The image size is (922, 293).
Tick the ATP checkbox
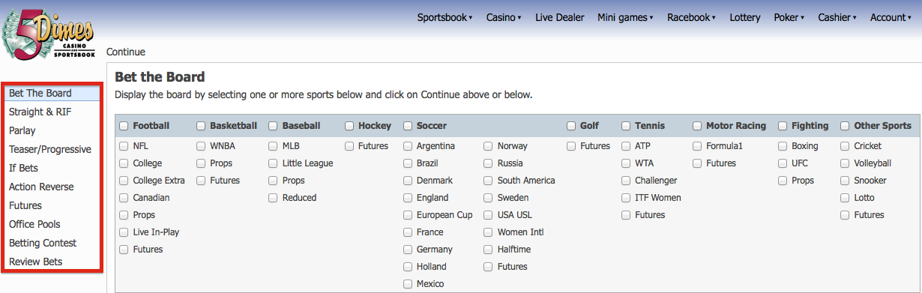[x=626, y=146]
